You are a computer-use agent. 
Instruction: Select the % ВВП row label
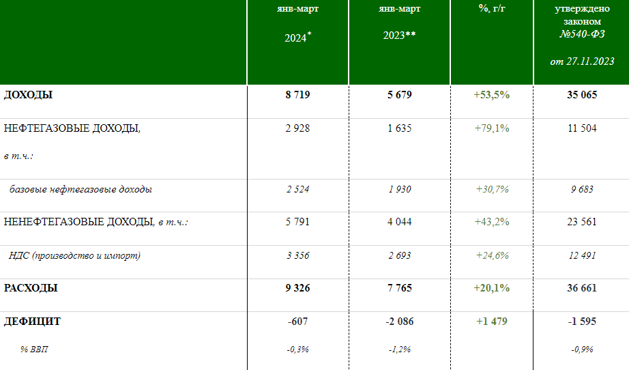34,350
